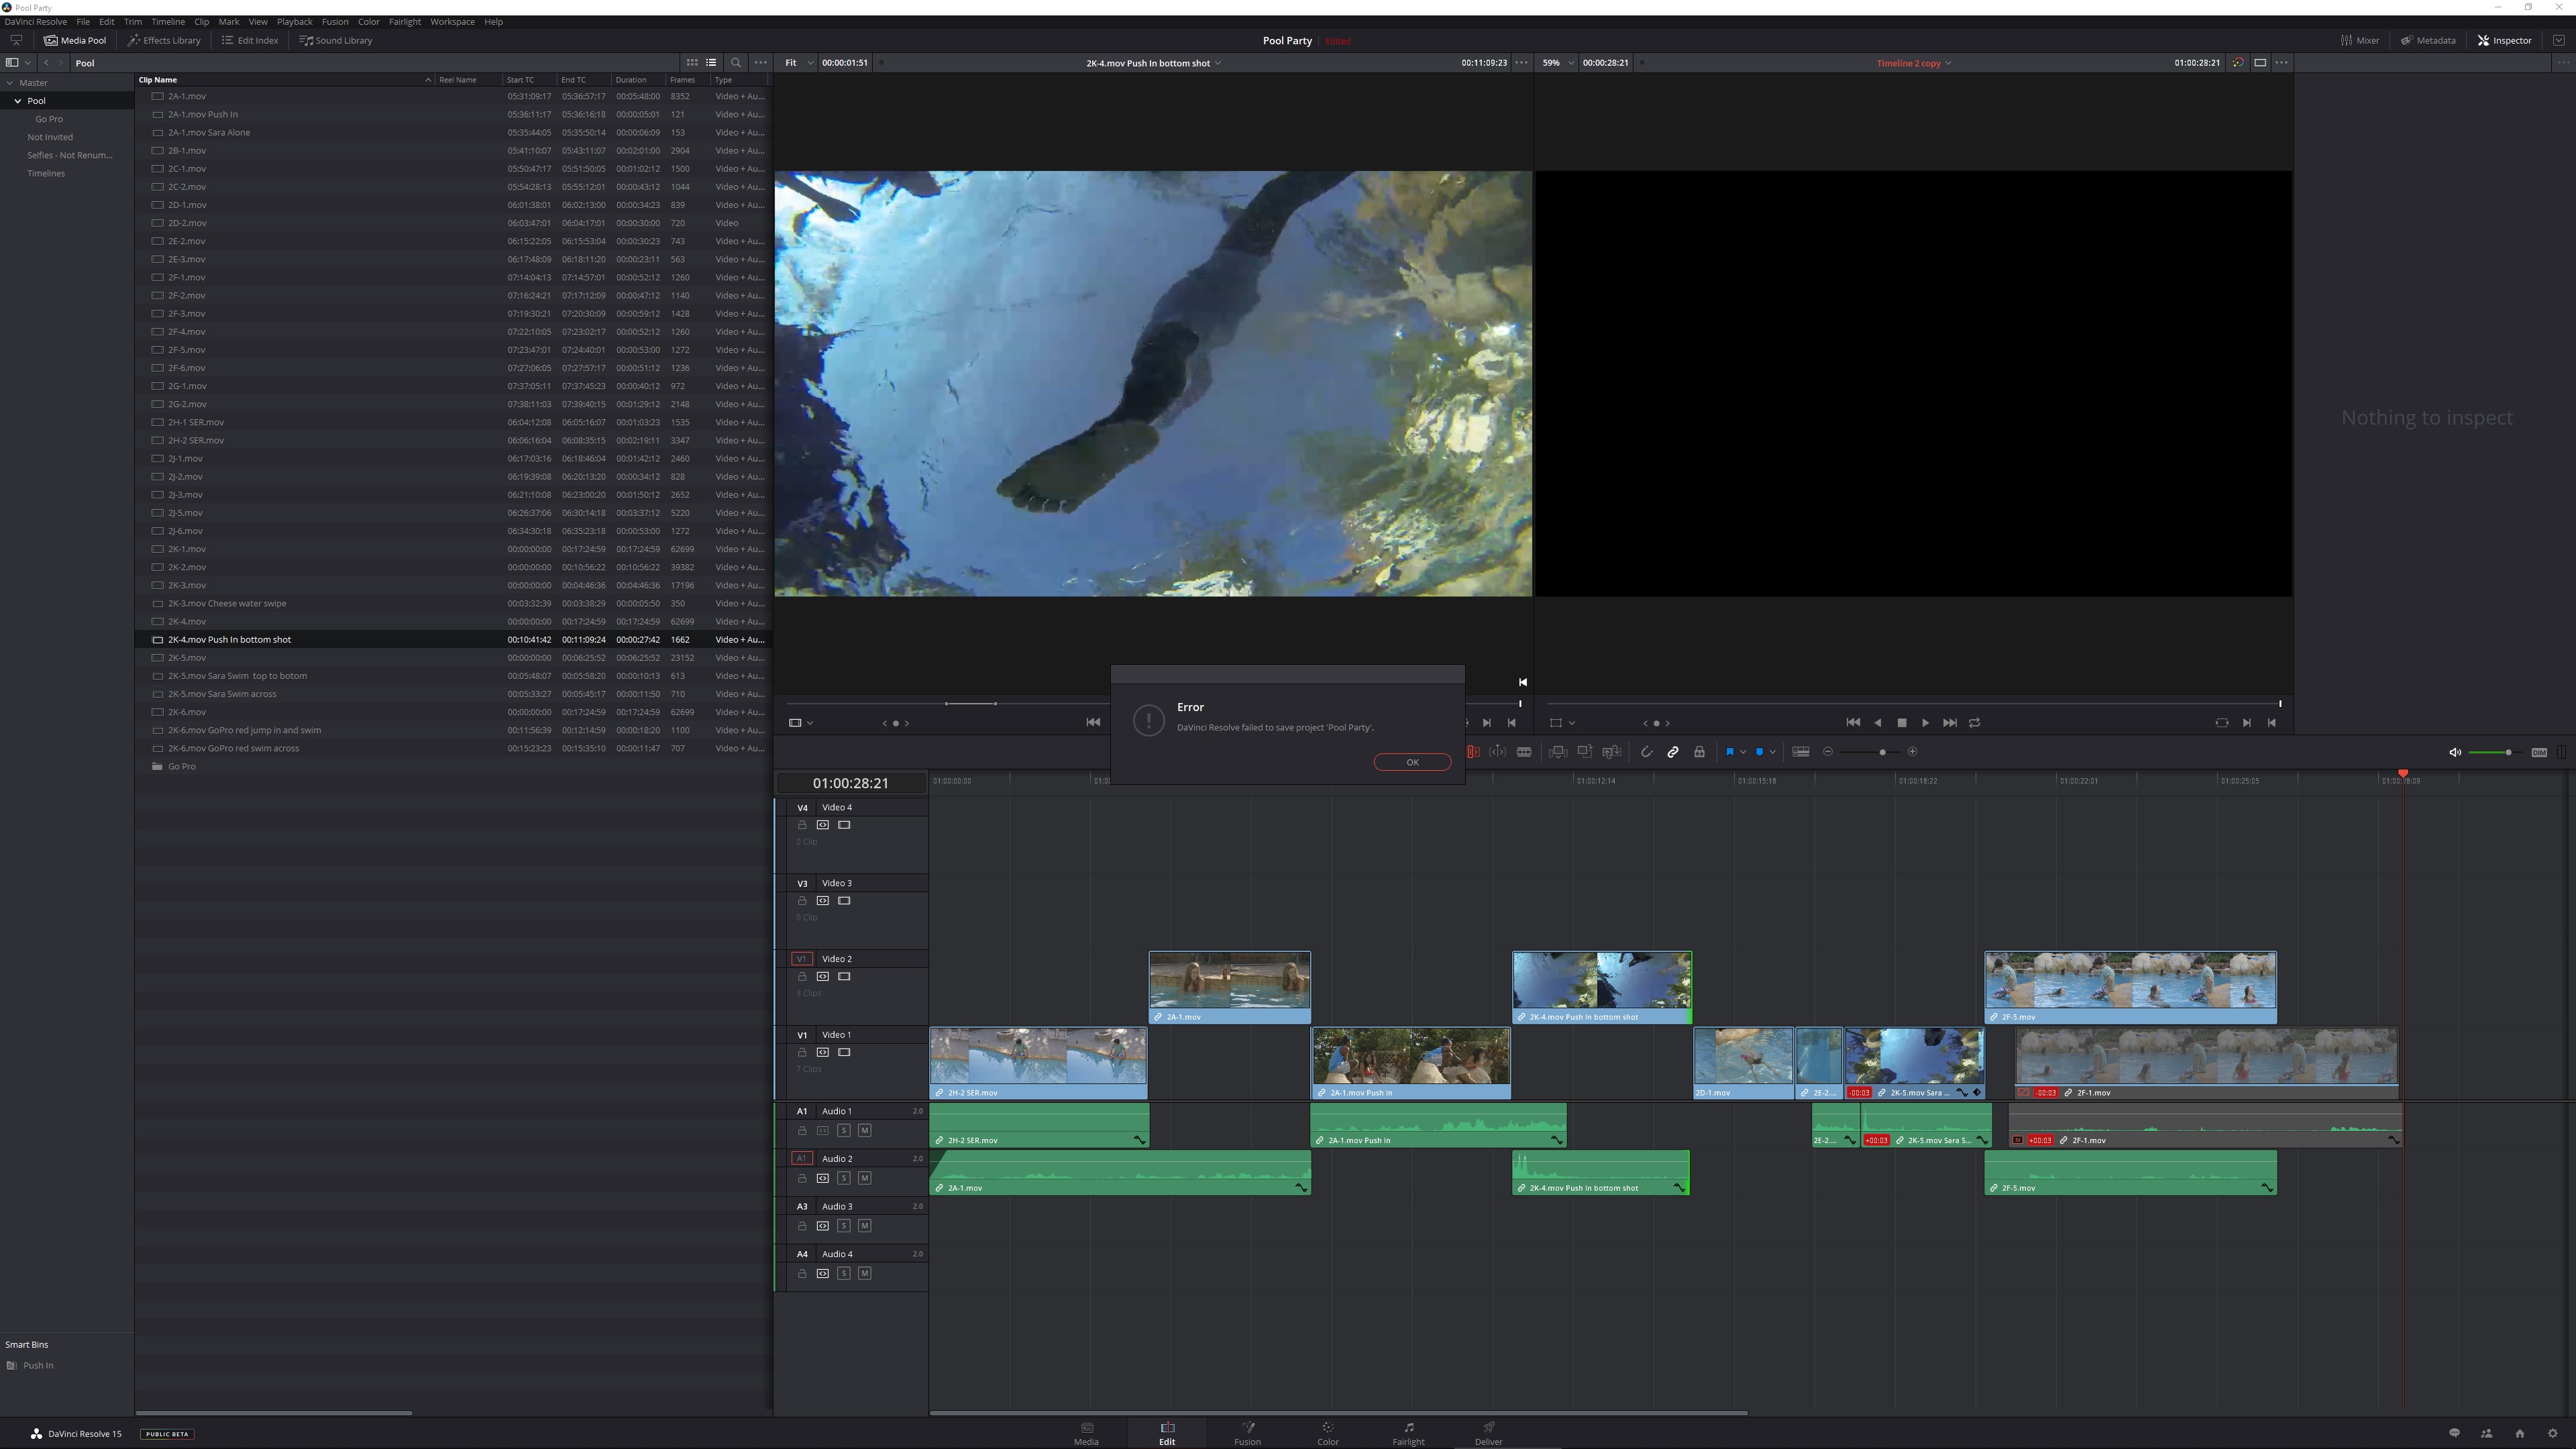Mute the Audio 4 track
2576x1449 pixels.
(x=865, y=1274)
